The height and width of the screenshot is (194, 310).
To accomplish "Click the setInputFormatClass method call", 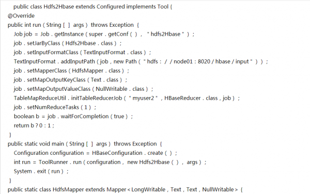I will [x=53, y=52].
